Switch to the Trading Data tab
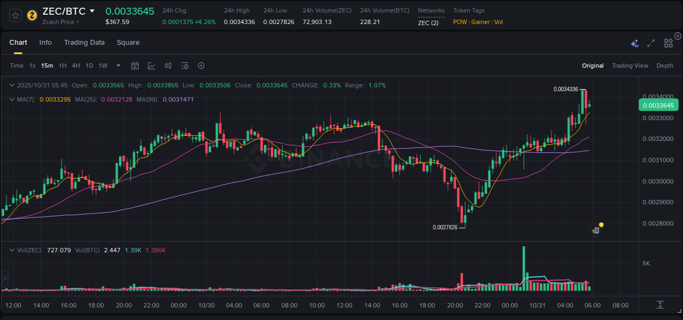Image resolution: width=683 pixels, height=320 pixels. click(84, 42)
